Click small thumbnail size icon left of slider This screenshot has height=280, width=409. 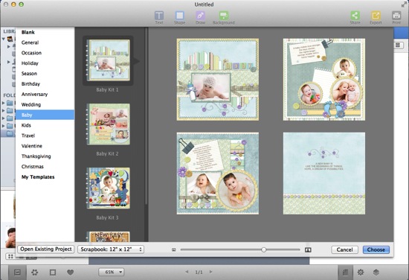click(174, 249)
